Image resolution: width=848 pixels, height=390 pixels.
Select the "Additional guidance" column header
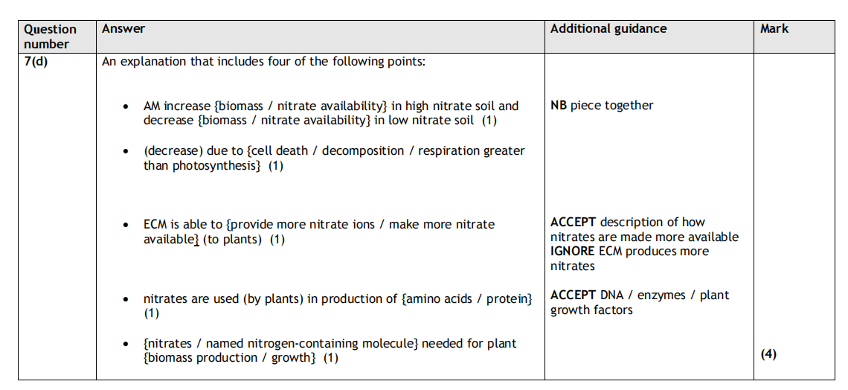coord(608,29)
